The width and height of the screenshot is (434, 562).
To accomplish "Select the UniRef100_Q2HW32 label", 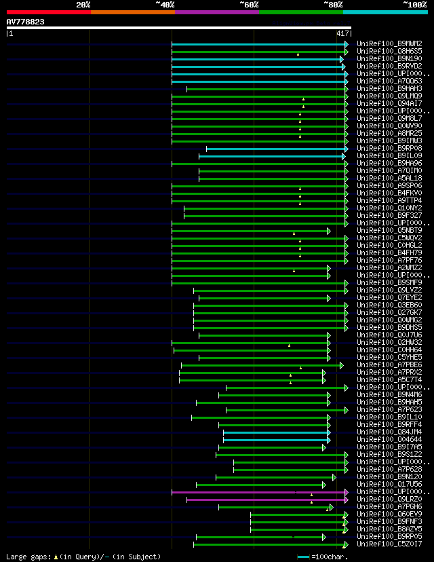I will coord(390,342).
